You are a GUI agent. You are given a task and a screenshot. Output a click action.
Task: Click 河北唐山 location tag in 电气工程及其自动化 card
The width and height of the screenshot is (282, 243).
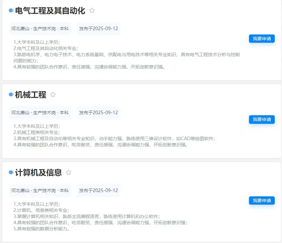click(40, 29)
